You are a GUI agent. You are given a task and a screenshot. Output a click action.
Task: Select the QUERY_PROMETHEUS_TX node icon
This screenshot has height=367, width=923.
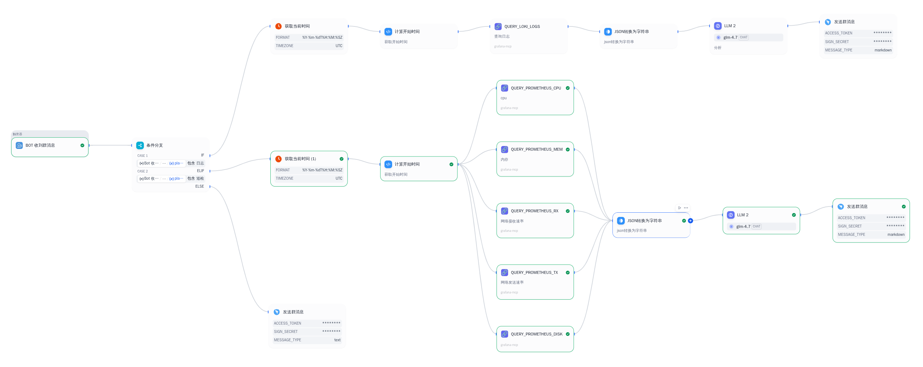pos(504,272)
